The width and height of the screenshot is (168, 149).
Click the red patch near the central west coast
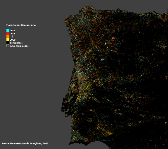pos(75,89)
